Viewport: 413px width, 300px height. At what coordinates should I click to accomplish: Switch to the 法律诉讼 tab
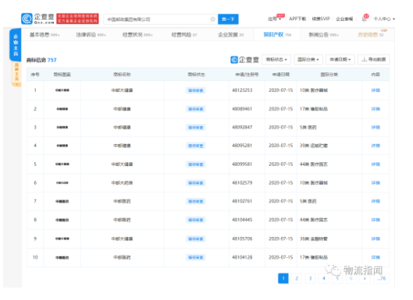coord(91,34)
